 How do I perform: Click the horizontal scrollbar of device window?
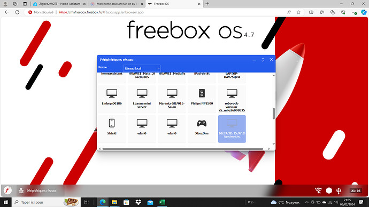tap(182, 149)
